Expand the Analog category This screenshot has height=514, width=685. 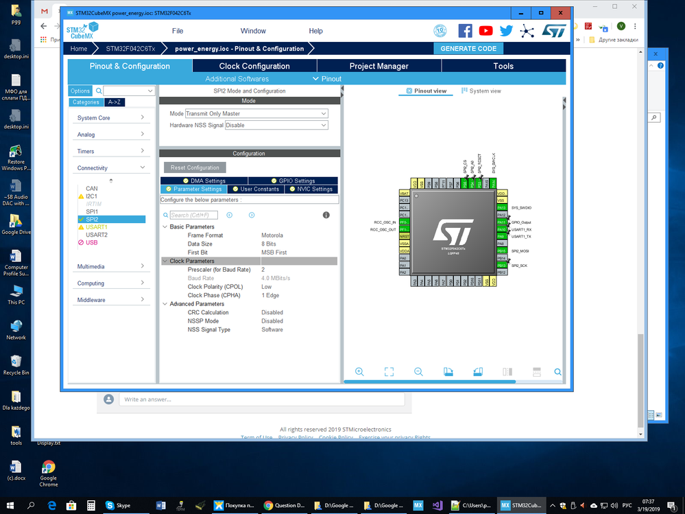point(111,135)
